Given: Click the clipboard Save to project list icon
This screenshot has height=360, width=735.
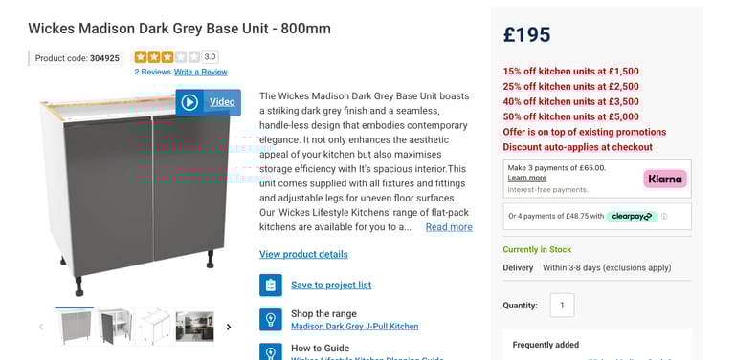Looking at the screenshot, I should (271, 286).
